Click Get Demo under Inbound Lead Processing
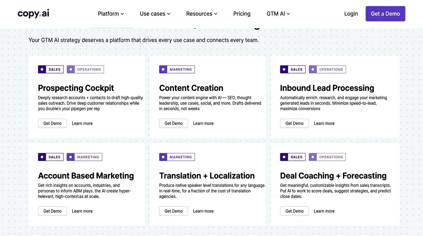 coord(295,124)
